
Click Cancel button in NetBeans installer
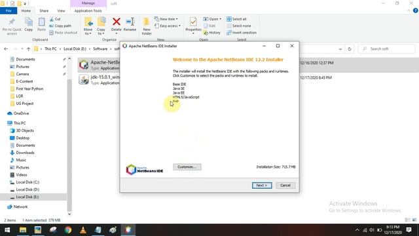pos(285,186)
